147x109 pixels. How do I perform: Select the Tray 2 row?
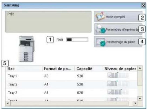[x=71, y=84]
